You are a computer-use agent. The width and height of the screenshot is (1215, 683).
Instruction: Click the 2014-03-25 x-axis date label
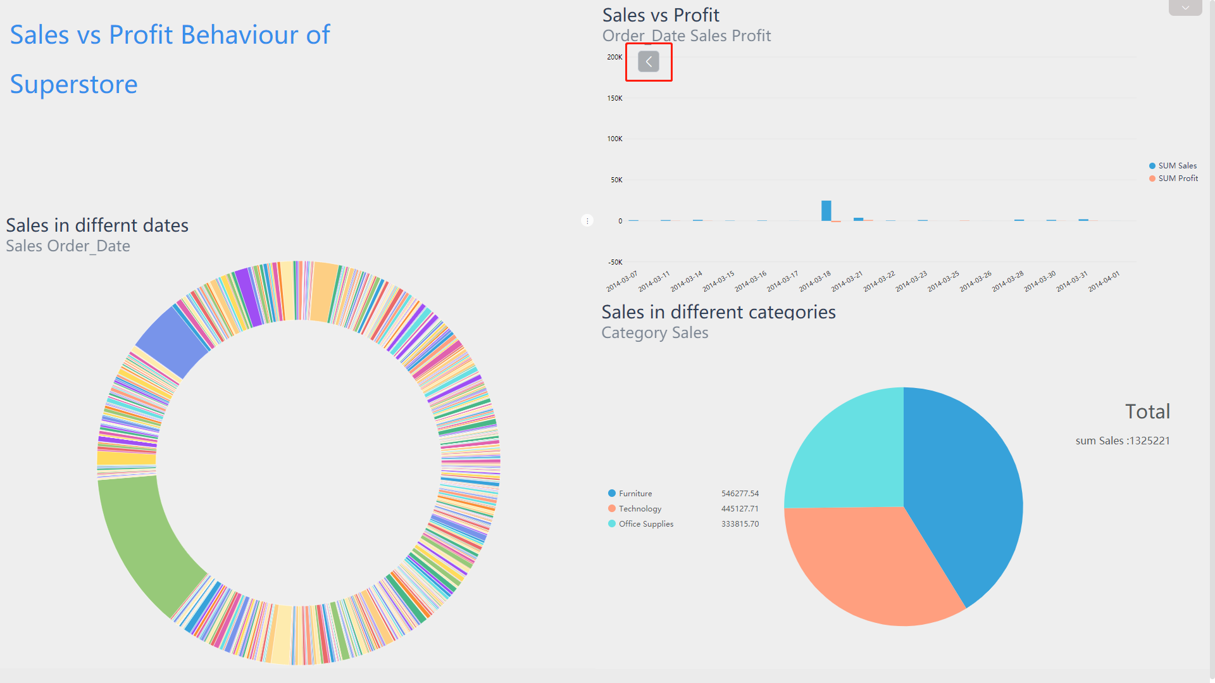point(943,282)
